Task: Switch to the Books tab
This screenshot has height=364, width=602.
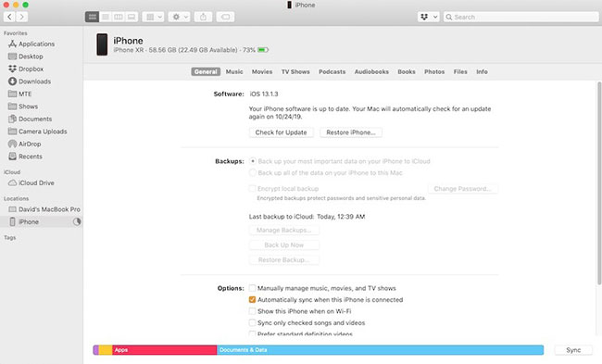Action: coord(407,72)
